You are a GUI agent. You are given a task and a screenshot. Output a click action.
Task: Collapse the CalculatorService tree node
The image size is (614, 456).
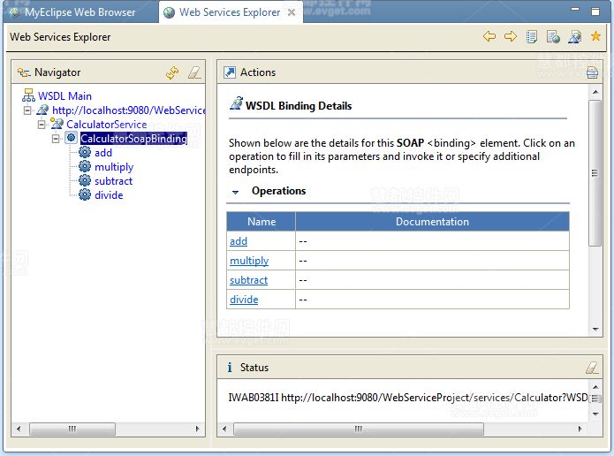click(42, 125)
